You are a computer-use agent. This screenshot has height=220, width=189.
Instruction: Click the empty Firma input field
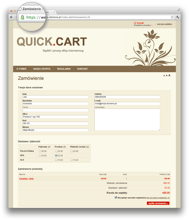pyautogui.click(x=55, y=110)
